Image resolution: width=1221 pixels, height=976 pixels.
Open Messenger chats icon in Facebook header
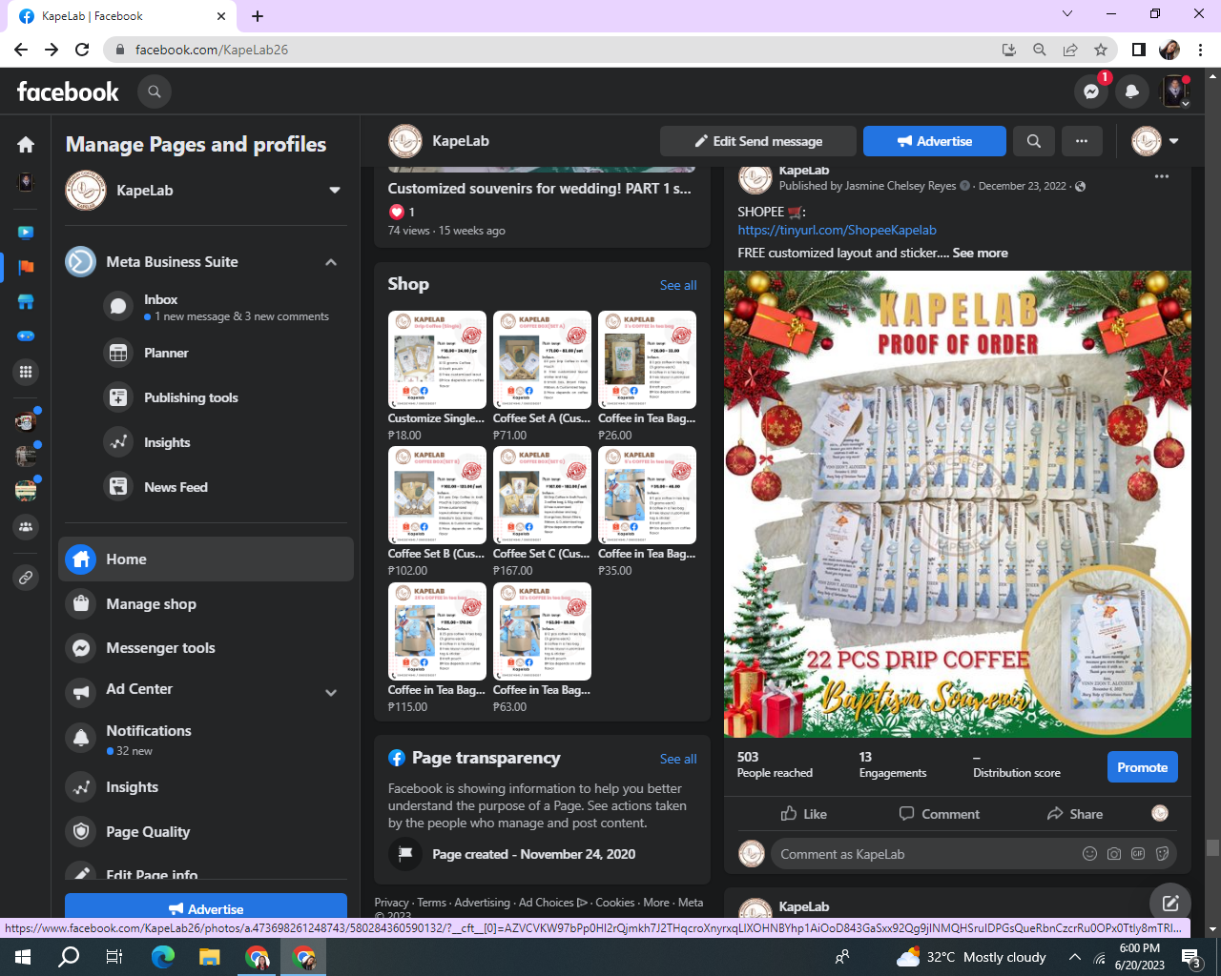click(1091, 91)
